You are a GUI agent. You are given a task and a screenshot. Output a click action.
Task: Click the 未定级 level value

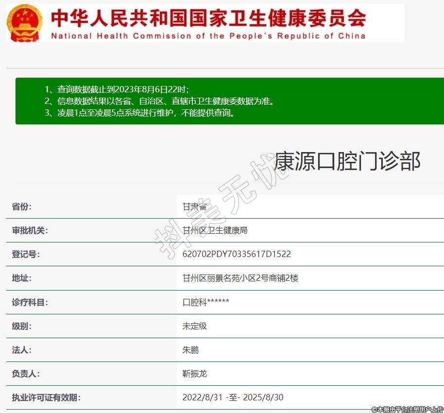click(194, 326)
